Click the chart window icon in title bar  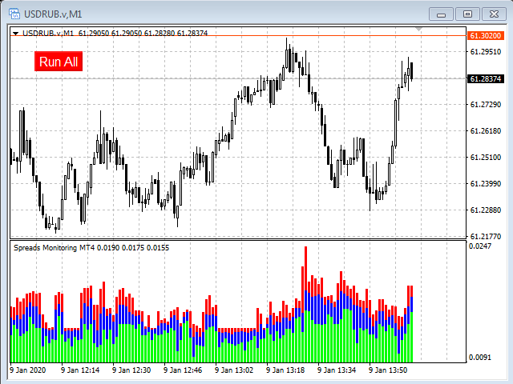(x=14, y=14)
